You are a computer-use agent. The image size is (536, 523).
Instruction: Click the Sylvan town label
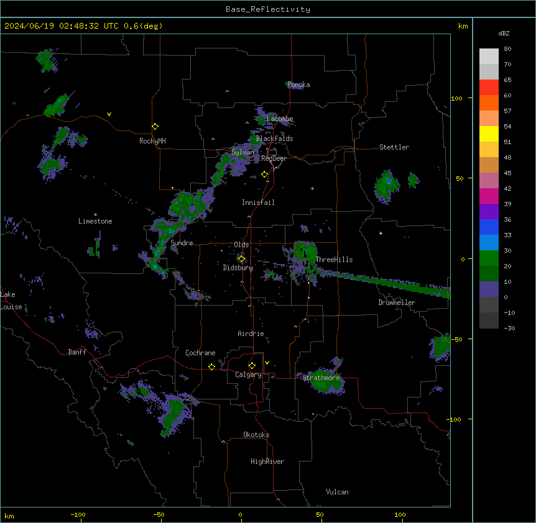coord(243,152)
